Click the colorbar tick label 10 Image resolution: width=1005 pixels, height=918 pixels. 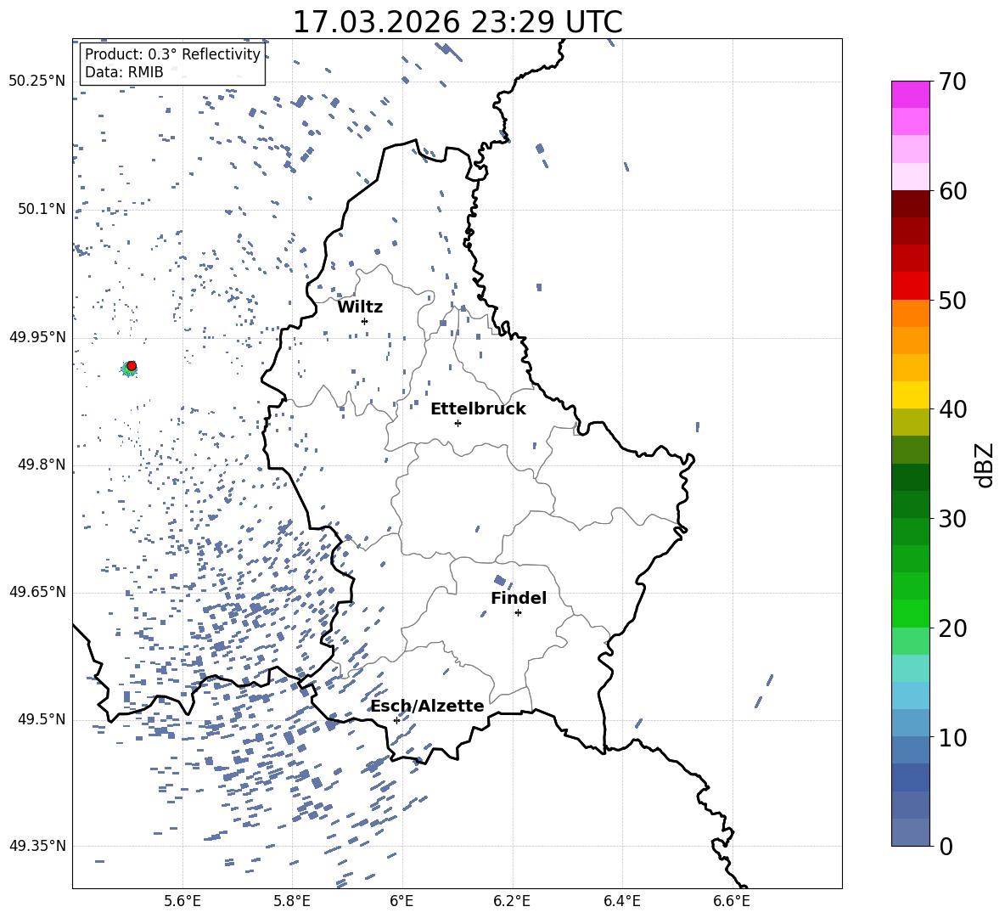[952, 736]
